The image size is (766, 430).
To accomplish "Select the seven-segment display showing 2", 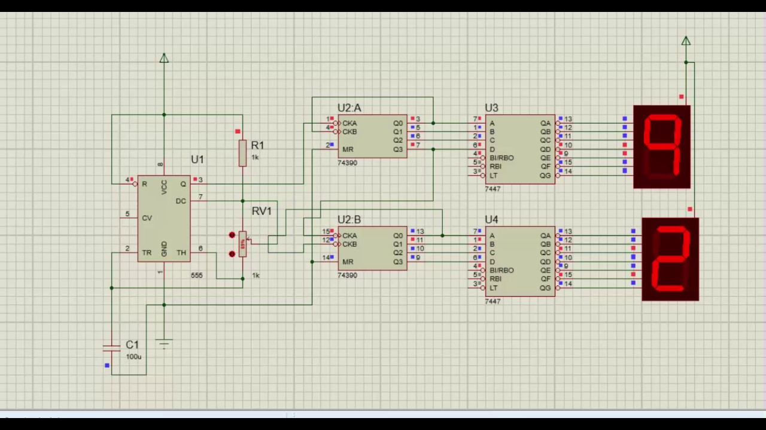I will point(670,259).
